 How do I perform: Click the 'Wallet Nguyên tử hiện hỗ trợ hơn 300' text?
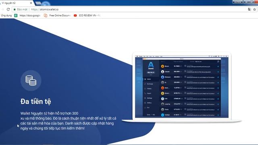[x=49, y=113]
